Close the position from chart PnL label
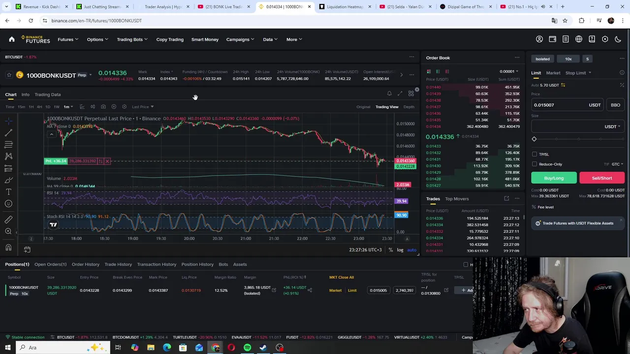 pos(107,161)
